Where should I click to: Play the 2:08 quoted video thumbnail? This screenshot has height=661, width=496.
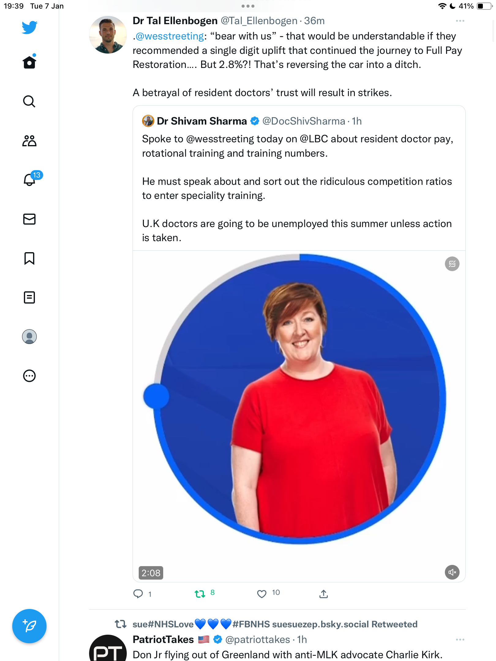299,416
